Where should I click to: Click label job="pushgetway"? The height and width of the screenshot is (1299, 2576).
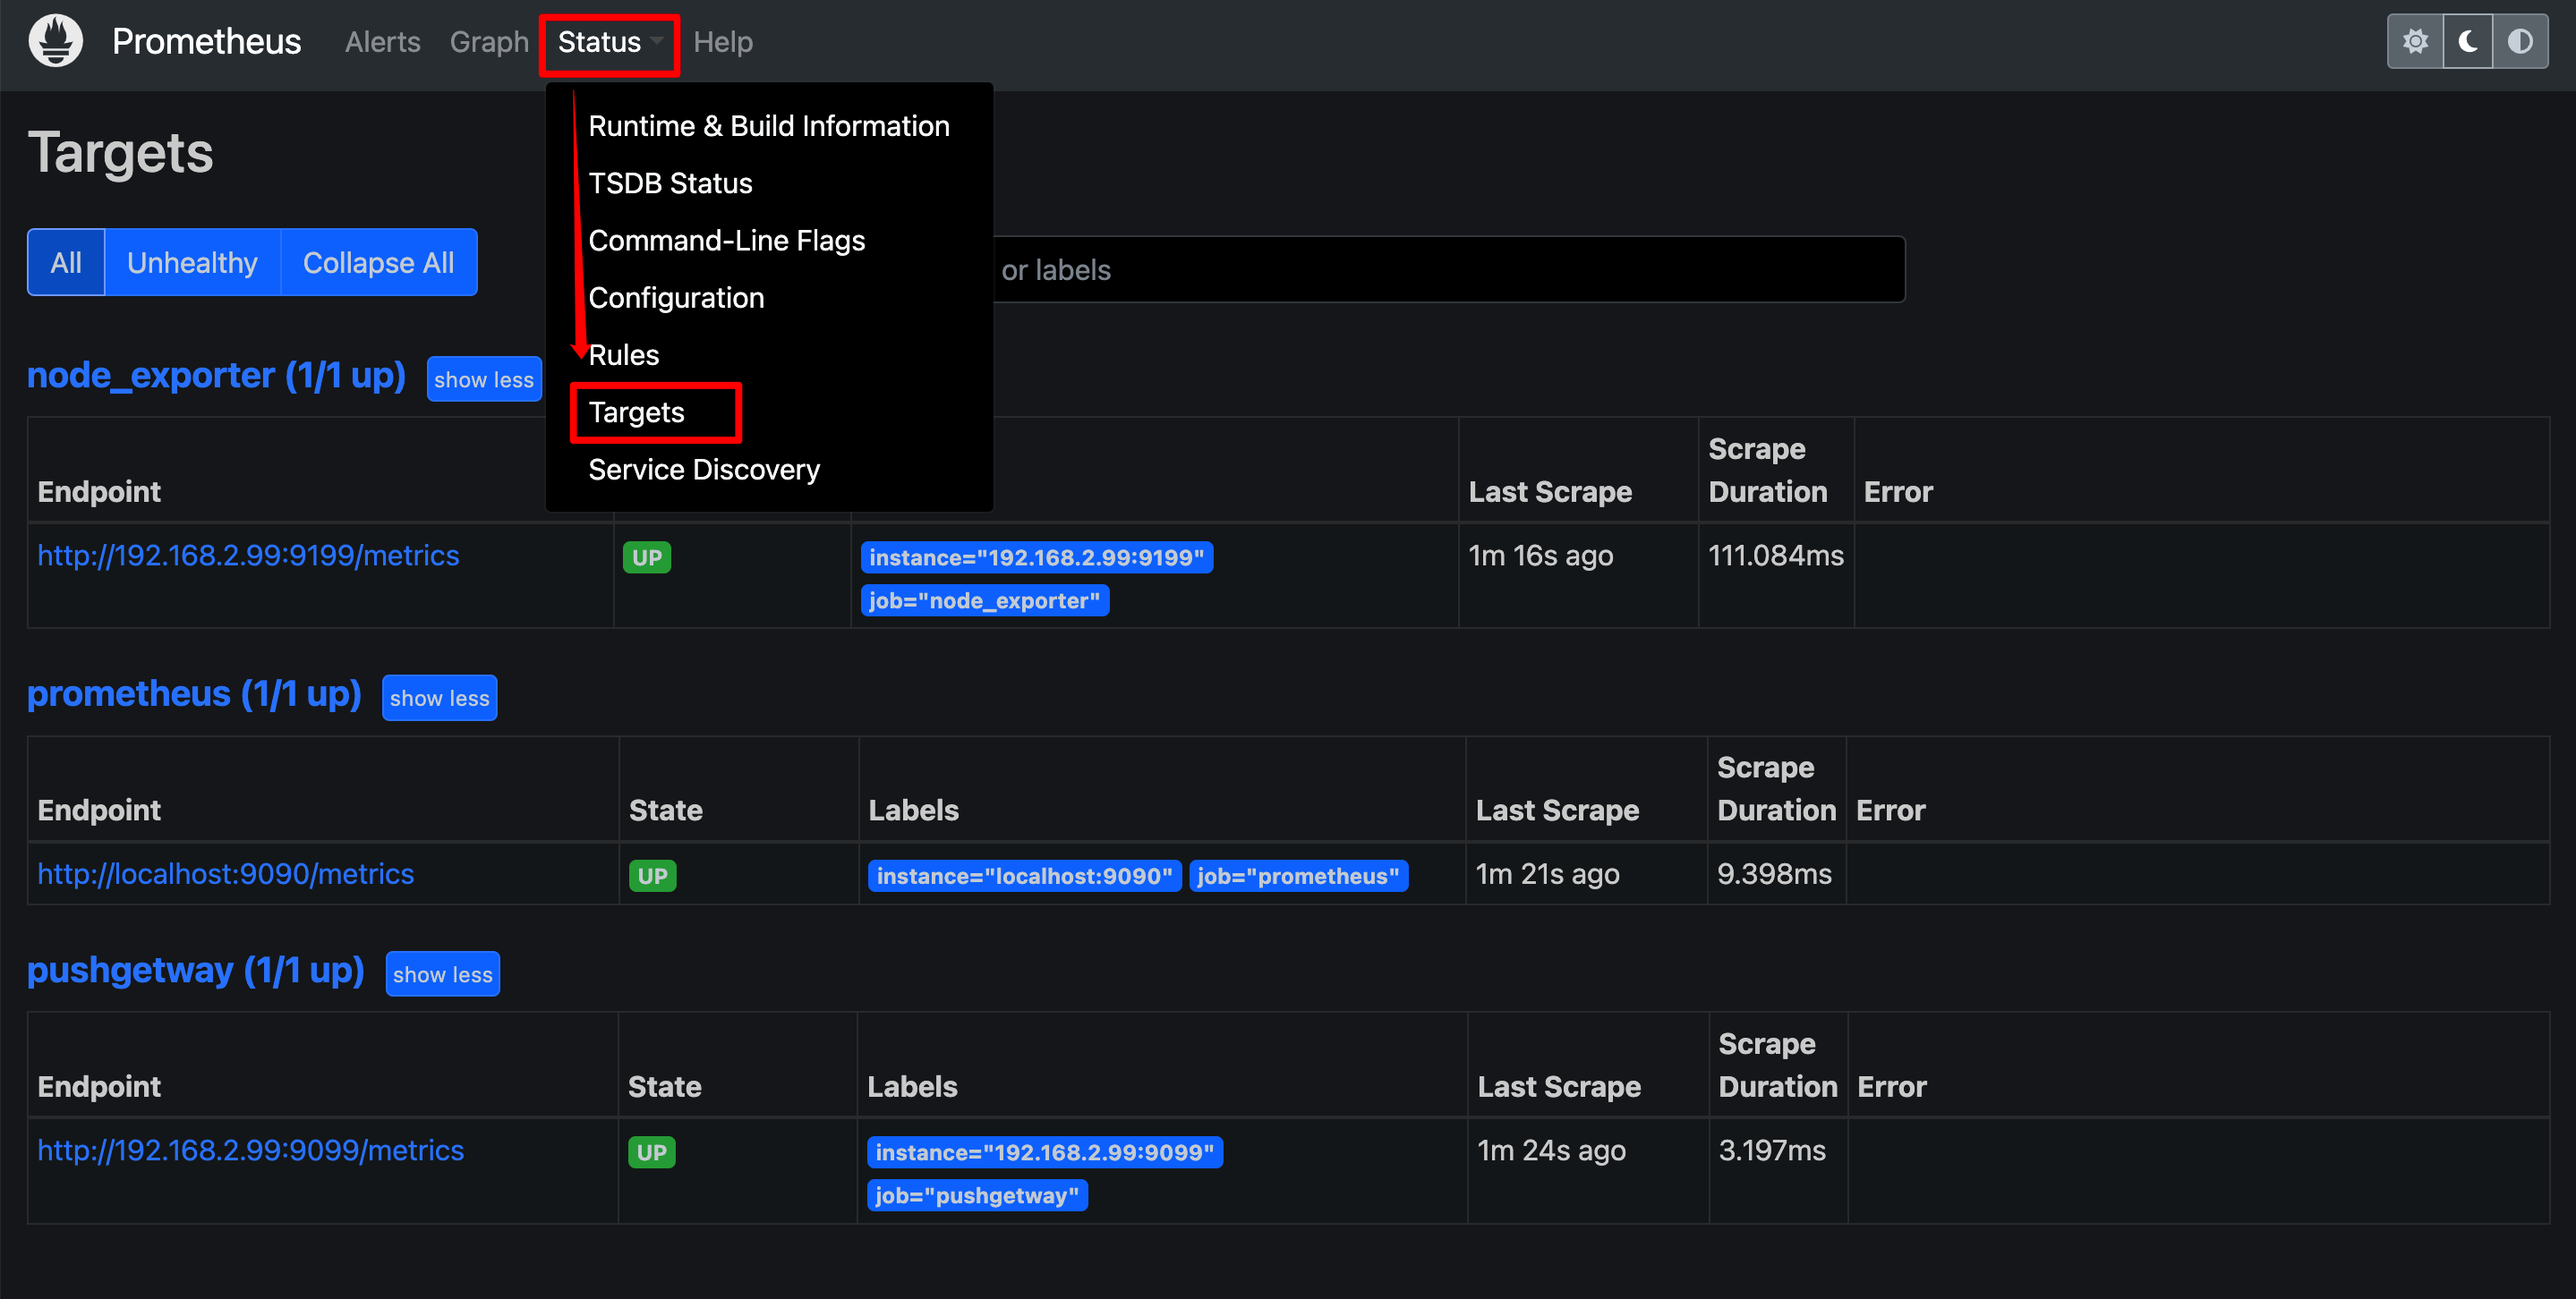point(977,1195)
